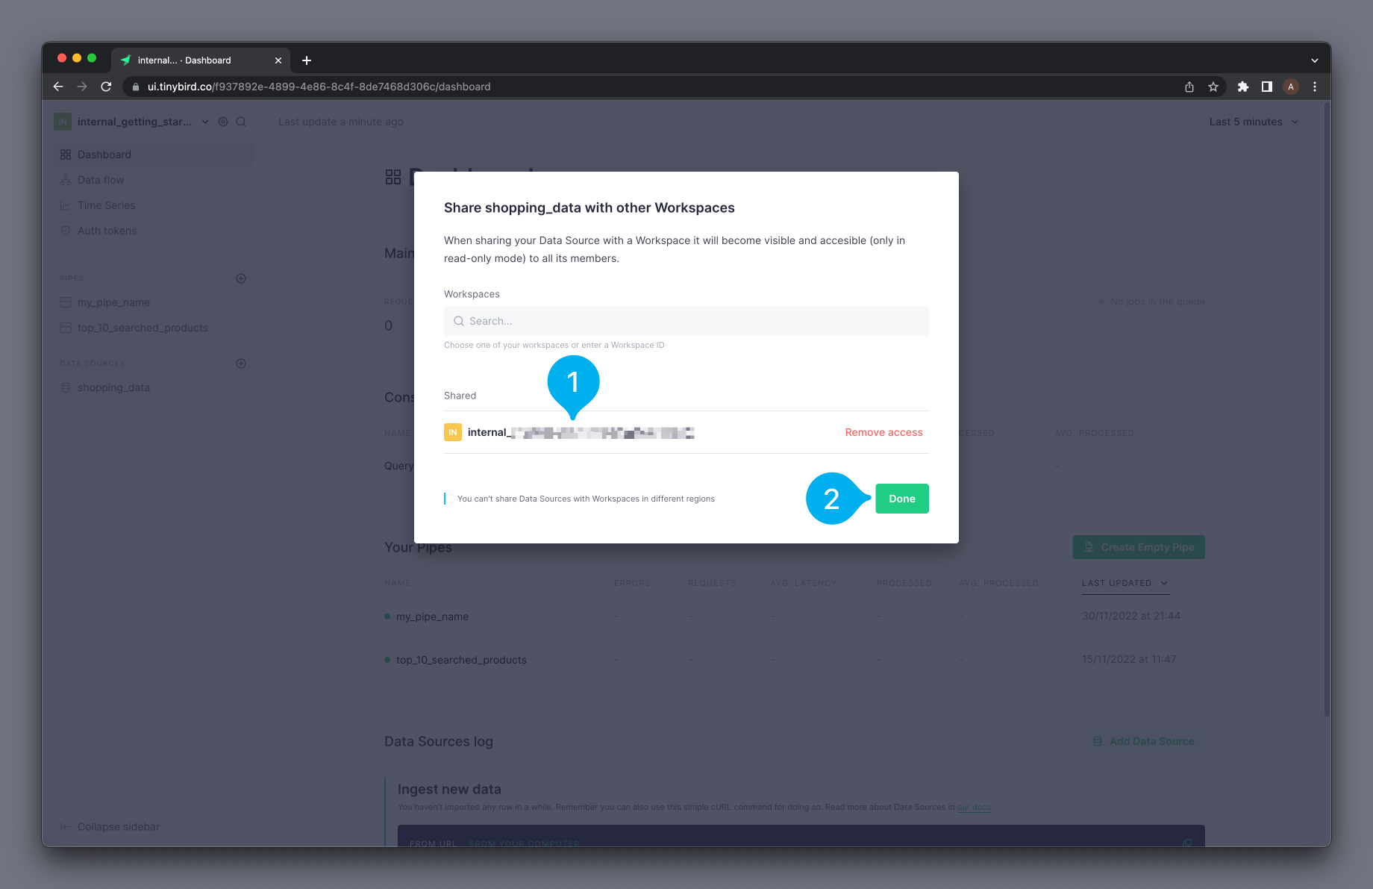Click the internal_ shared workspace entry
The image size is (1373, 889).
[x=581, y=432]
